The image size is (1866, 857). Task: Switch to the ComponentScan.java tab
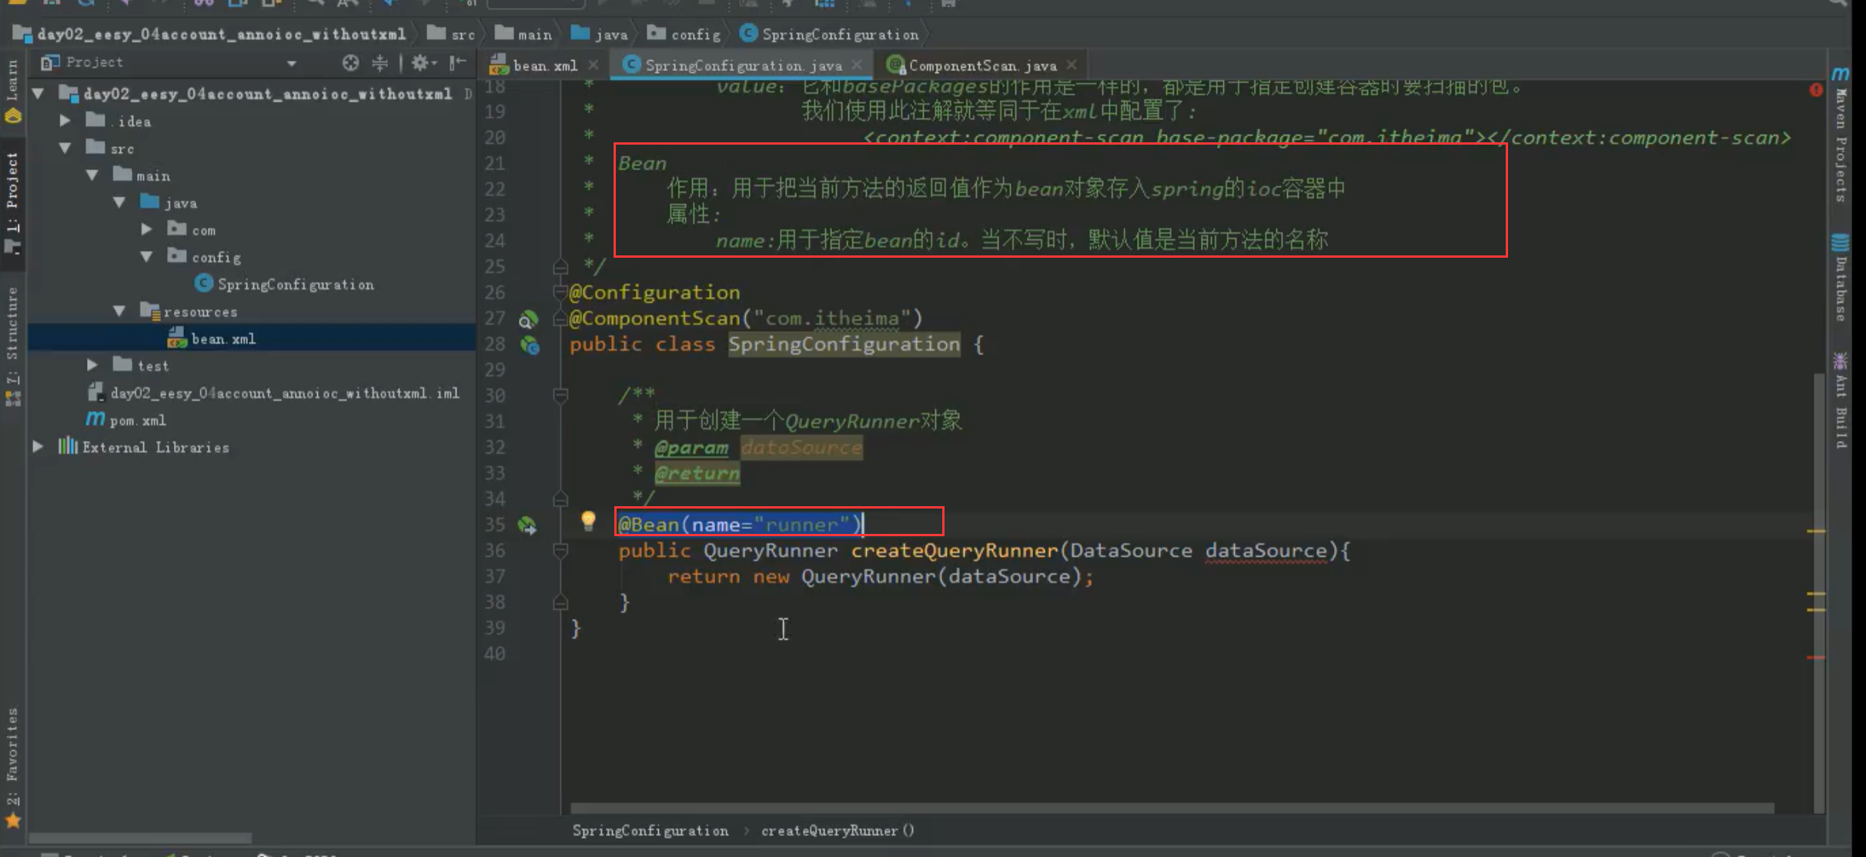coord(981,65)
